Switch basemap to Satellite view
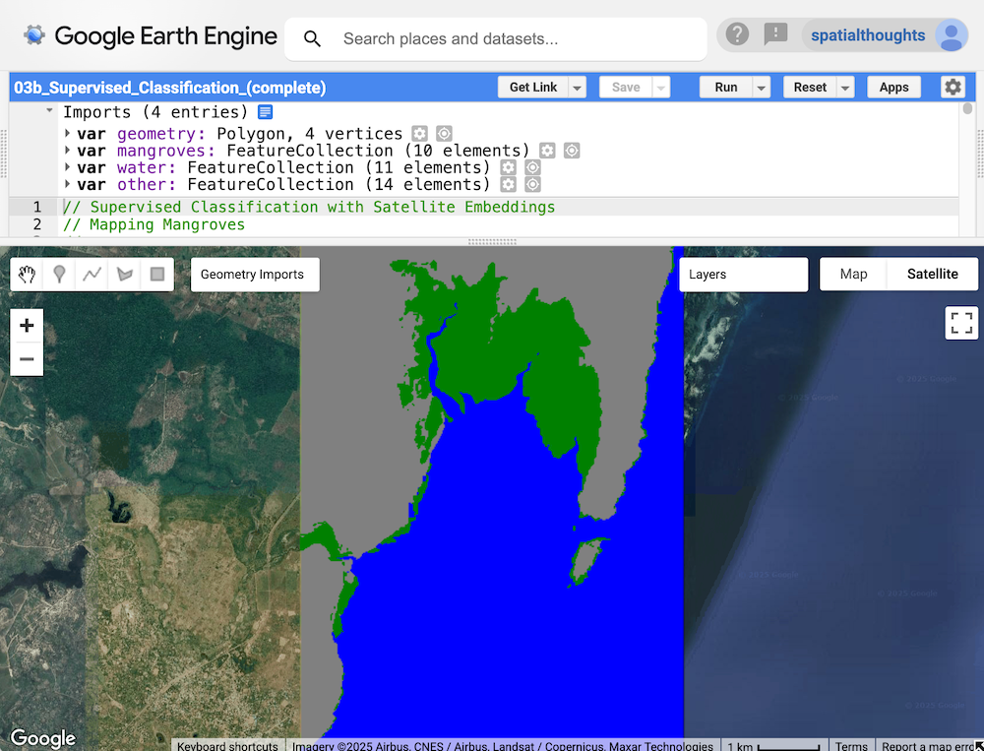 tap(932, 275)
